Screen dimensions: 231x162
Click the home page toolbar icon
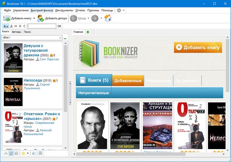click(x=108, y=18)
